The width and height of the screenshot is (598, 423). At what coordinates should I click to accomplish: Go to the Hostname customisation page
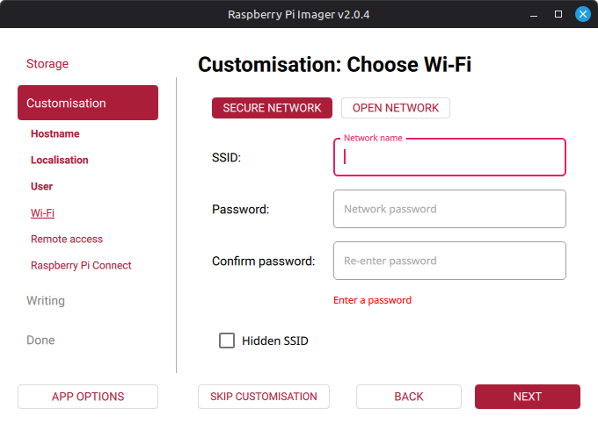(x=55, y=134)
